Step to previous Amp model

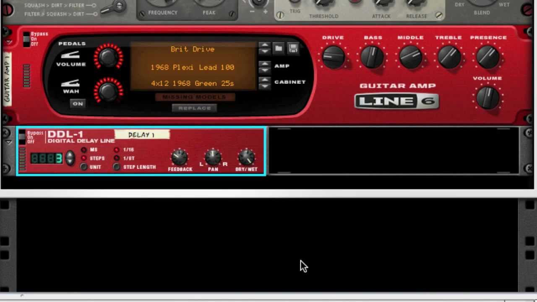point(264,63)
